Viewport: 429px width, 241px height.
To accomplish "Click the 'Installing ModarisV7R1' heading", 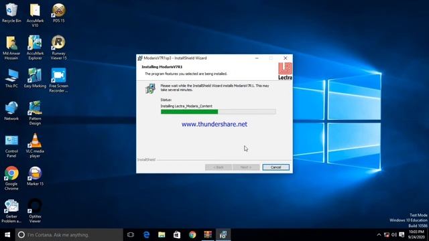I will click(x=162, y=67).
